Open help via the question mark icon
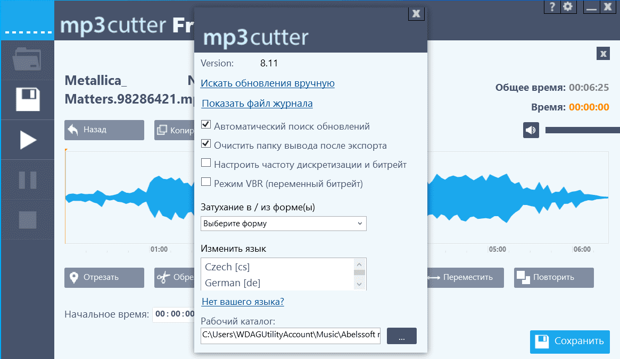The width and height of the screenshot is (620, 359). [x=552, y=7]
